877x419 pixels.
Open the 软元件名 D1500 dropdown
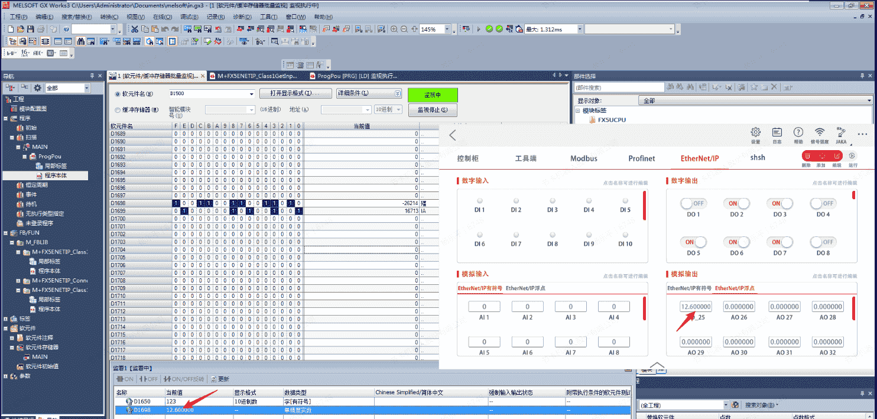point(251,94)
